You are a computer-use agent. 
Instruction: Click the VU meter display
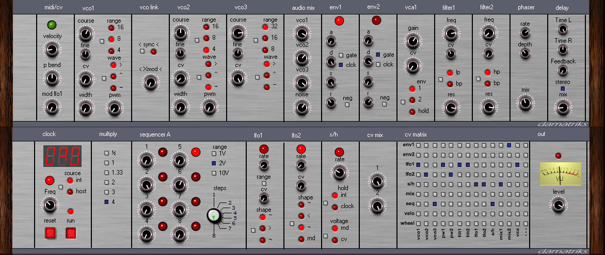560,173
